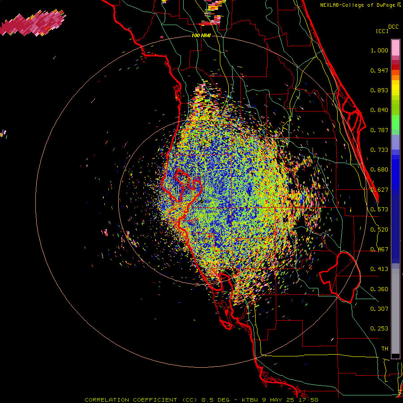Click the 100 NMI range ring label

[x=201, y=35]
